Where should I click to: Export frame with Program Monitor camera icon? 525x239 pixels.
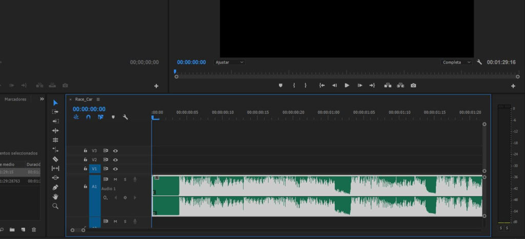414,85
